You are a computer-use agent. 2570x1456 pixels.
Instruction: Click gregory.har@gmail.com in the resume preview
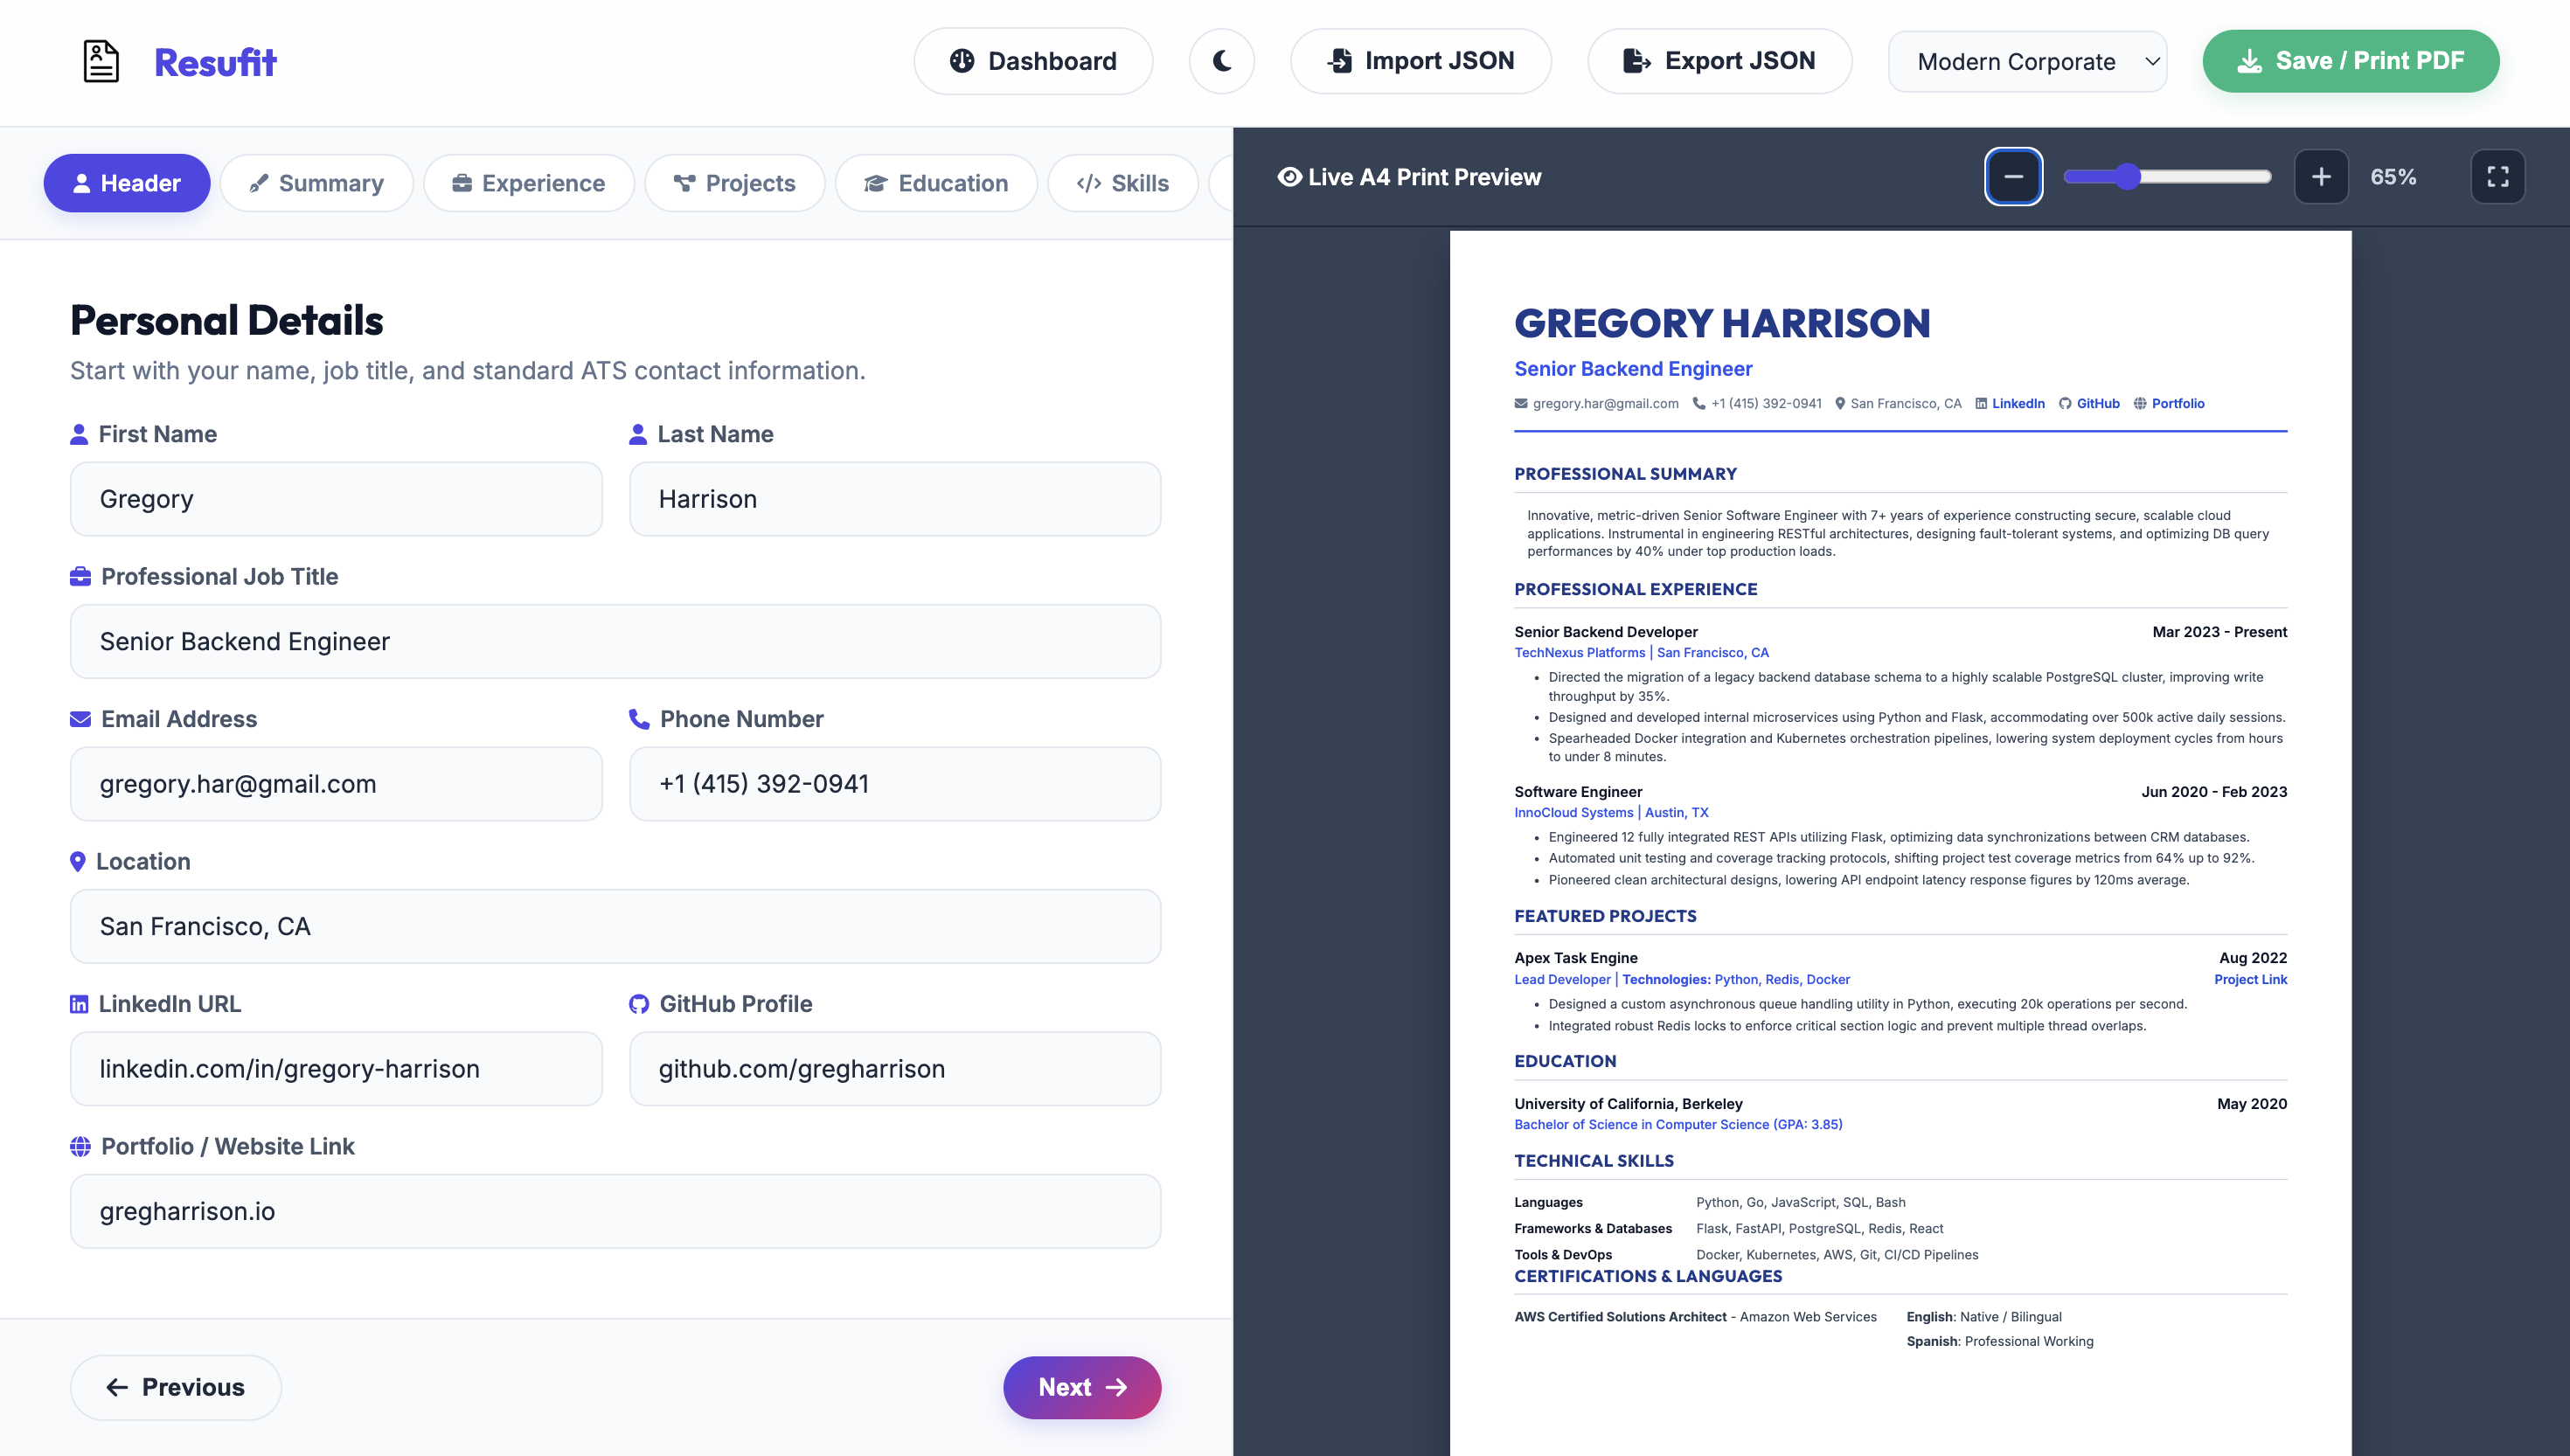[x=1605, y=403]
